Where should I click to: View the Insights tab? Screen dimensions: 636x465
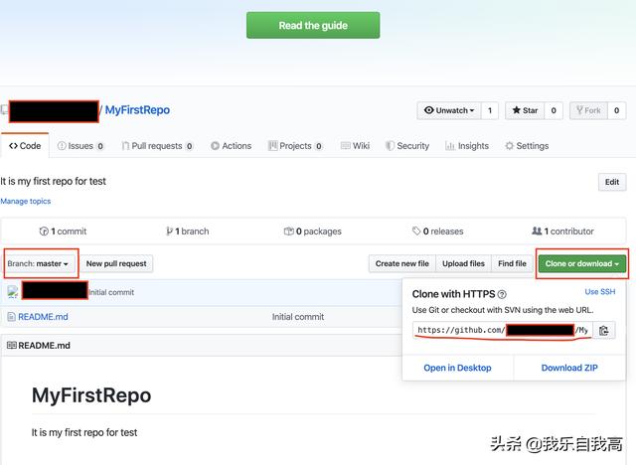pos(467,146)
